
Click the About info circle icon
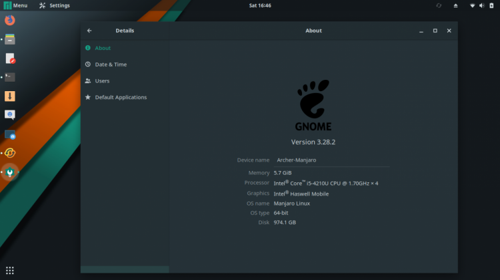[x=88, y=48]
